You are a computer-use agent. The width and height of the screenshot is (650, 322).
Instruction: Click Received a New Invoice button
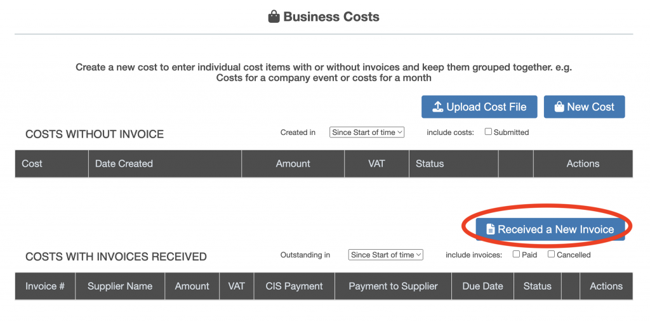(x=550, y=229)
